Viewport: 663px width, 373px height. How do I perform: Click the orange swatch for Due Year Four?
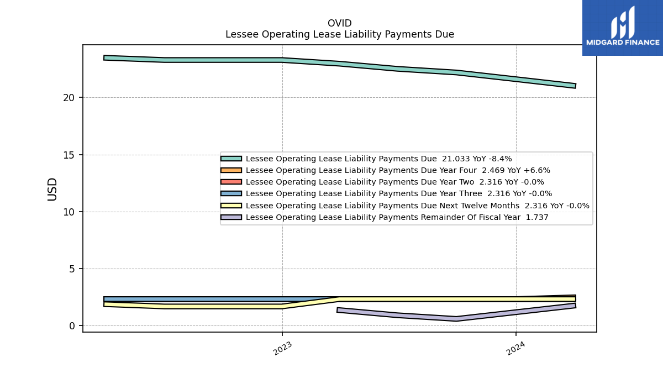(231, 170)
